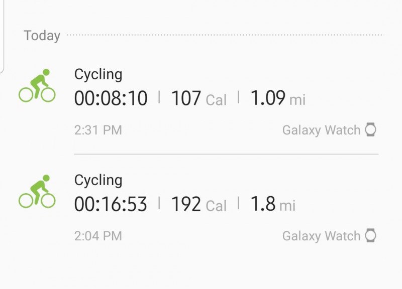Select the Today section header

pos(42,36)
